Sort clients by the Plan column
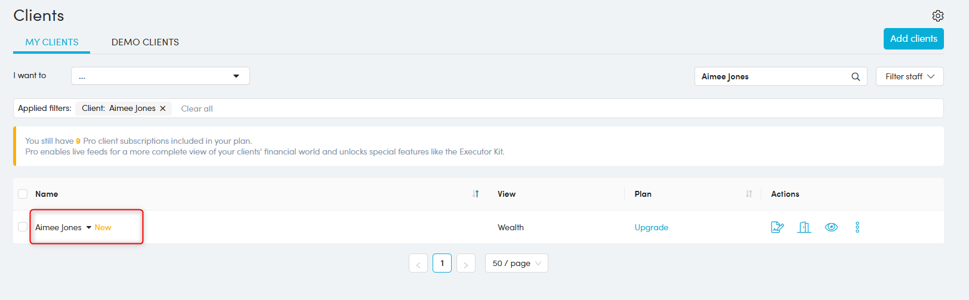 (x=749, y=194)
